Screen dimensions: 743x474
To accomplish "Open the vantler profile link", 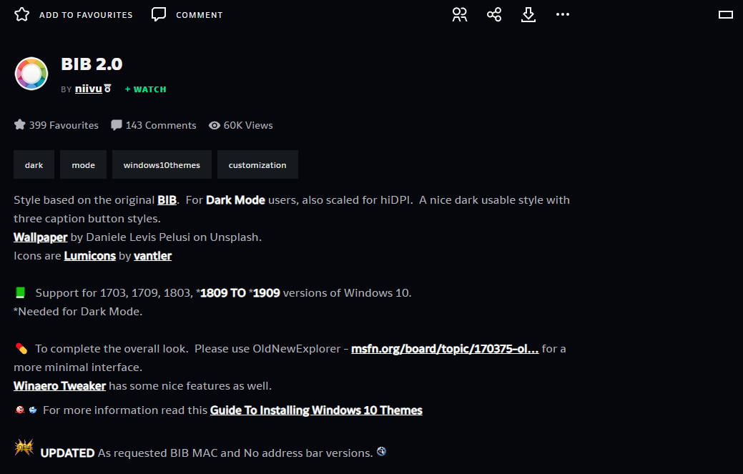I will pyautogui.click(x=152, y=256).
